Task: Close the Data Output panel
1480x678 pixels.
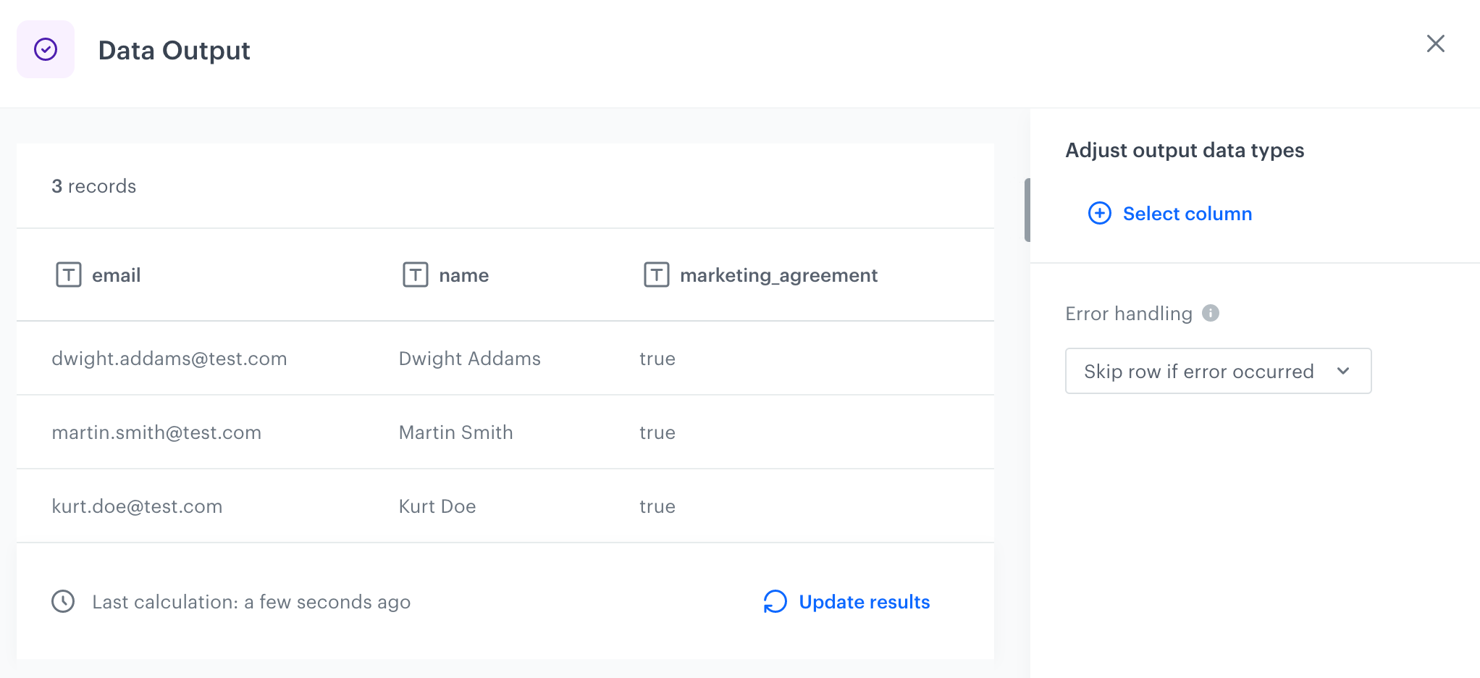Action: (1435, 43)
